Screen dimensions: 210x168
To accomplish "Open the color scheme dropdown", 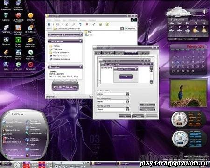I will click(127, 101).
